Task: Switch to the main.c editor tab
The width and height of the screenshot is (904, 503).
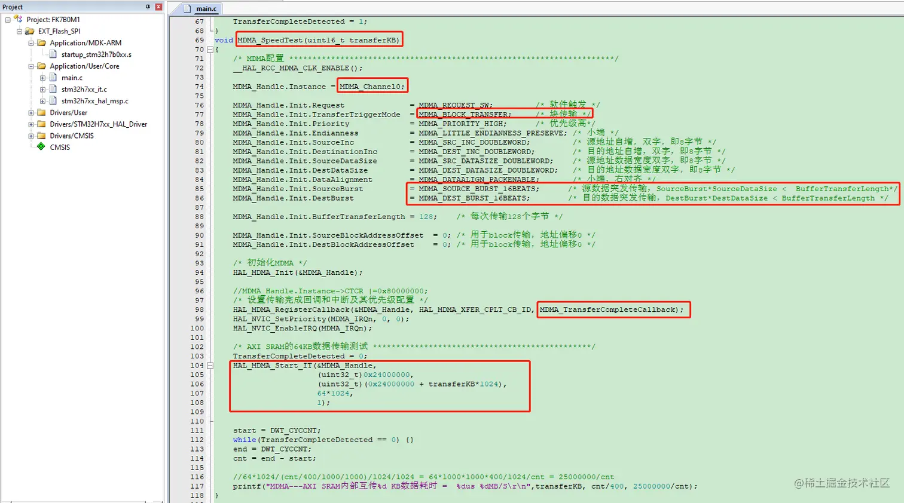Action: click(x=201, y=8)
